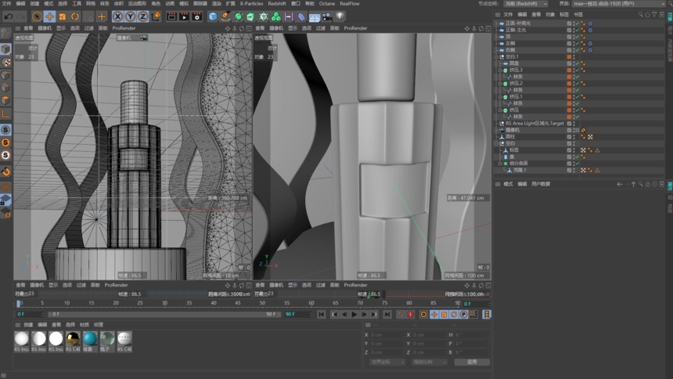Screen dimensions: 673x379
Task: Click the subdivision surface generator icon
Action: click(238, 16)
